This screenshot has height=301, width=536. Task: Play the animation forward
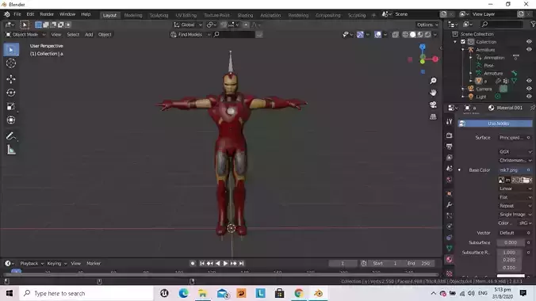click(x=225, y=264)
